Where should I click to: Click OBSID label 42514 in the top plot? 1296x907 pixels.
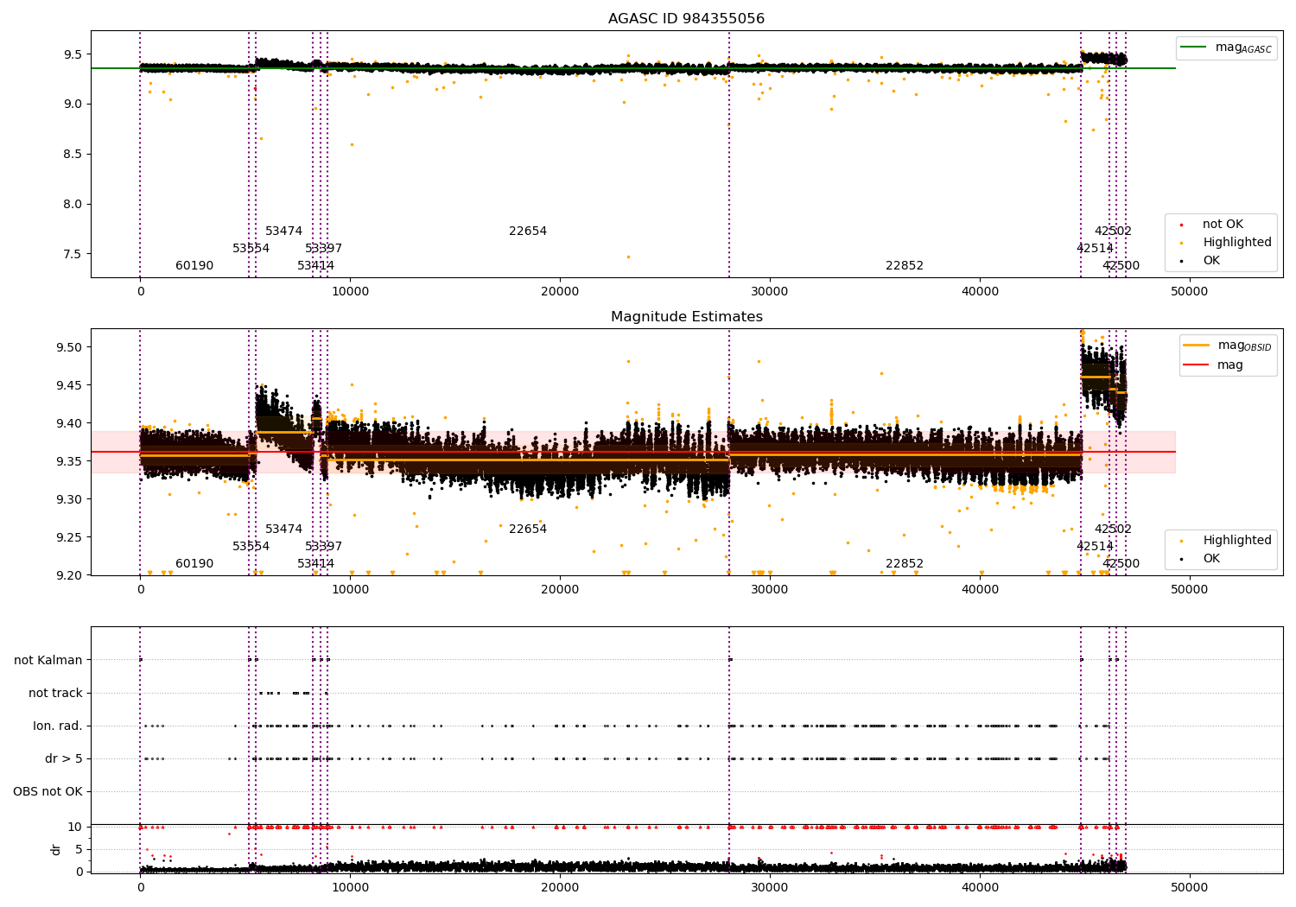click(x=1095, y=249)
